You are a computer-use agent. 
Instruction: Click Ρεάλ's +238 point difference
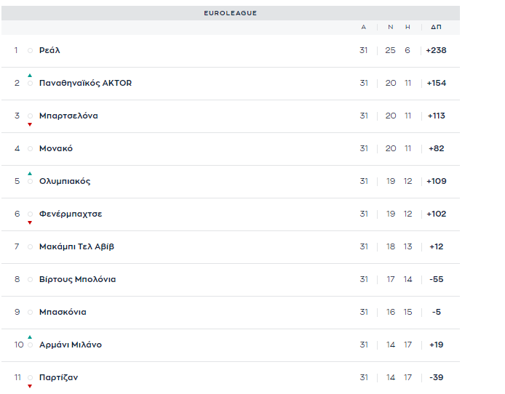(x=436, y=50)
